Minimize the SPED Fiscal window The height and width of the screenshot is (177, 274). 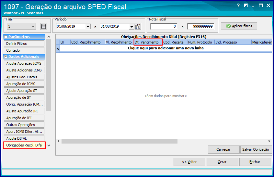[253, 6]
